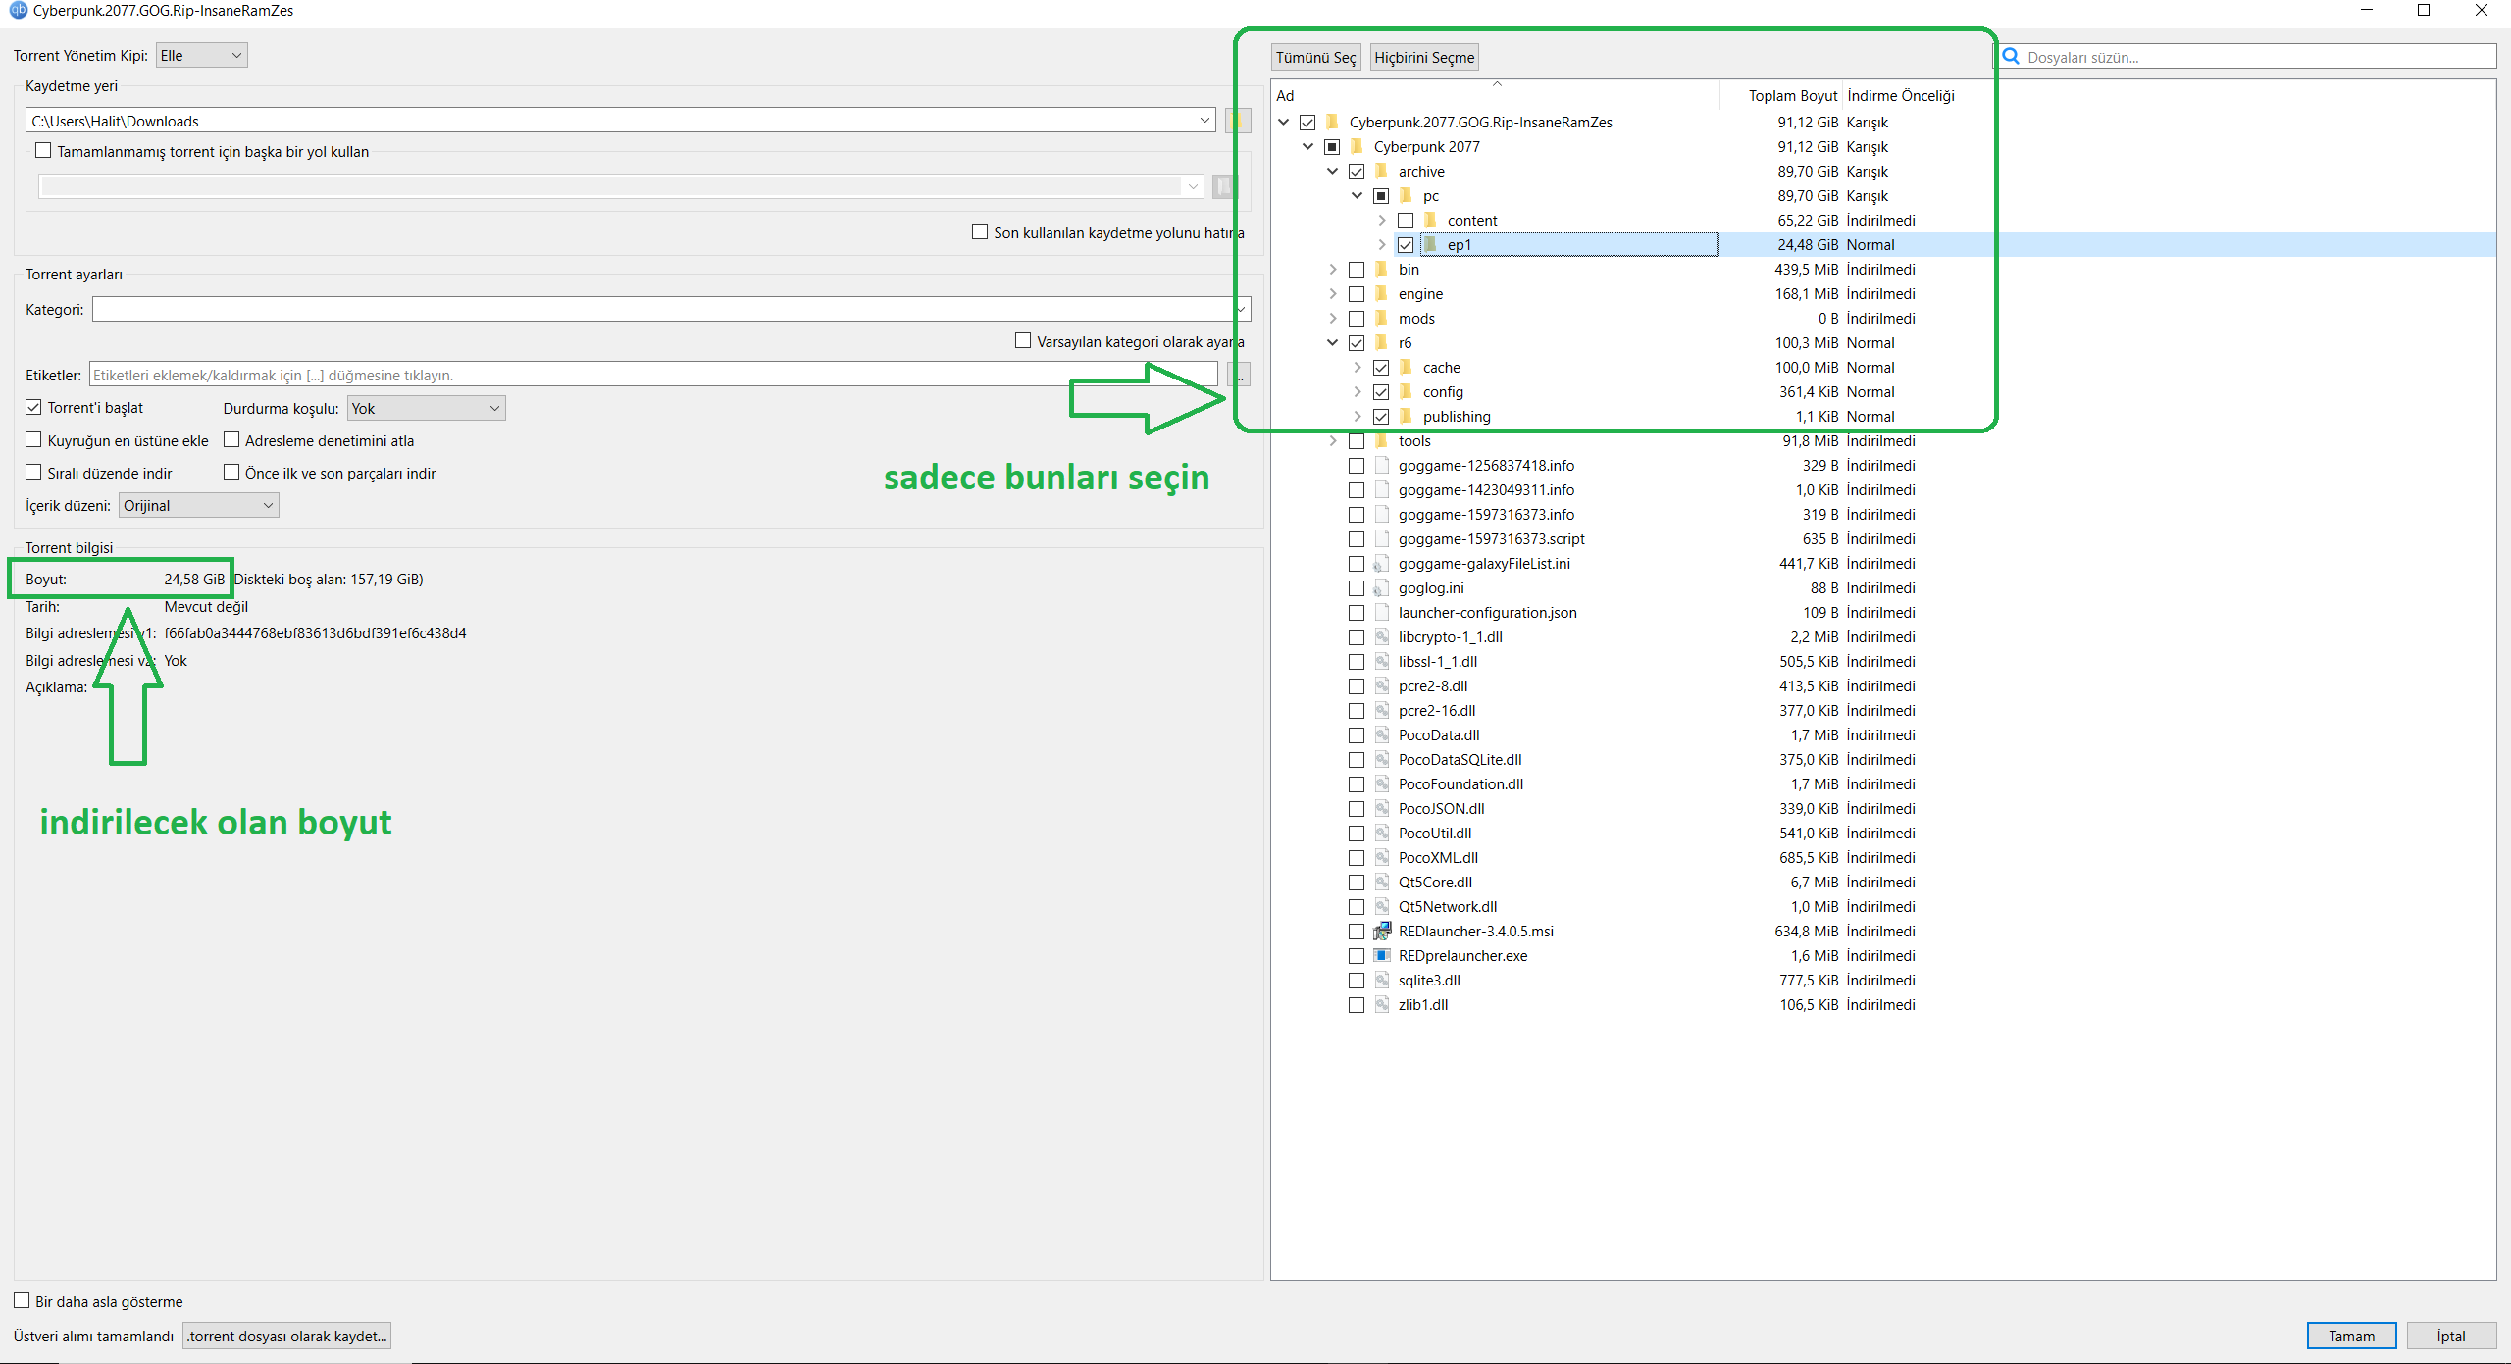Click the content folder icon
2511x1364 pixels.
coord(1430,220)
